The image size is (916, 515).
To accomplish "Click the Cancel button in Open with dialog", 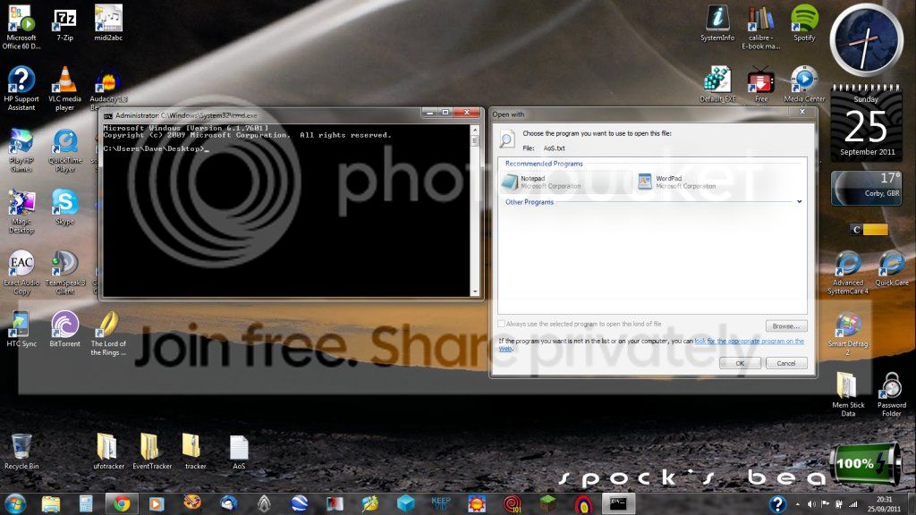I will [x=786, y=363].
